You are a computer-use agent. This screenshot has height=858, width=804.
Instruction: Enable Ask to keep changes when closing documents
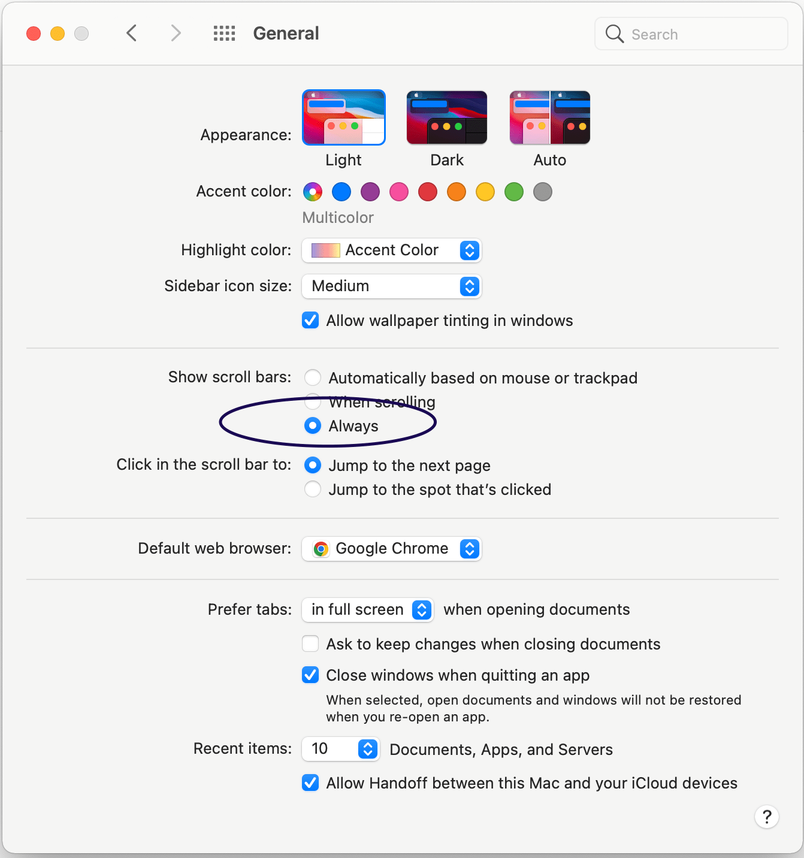310,643
